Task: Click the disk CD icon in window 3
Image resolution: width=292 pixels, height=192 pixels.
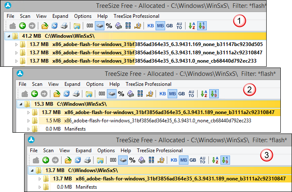Action: coord(142,160)
